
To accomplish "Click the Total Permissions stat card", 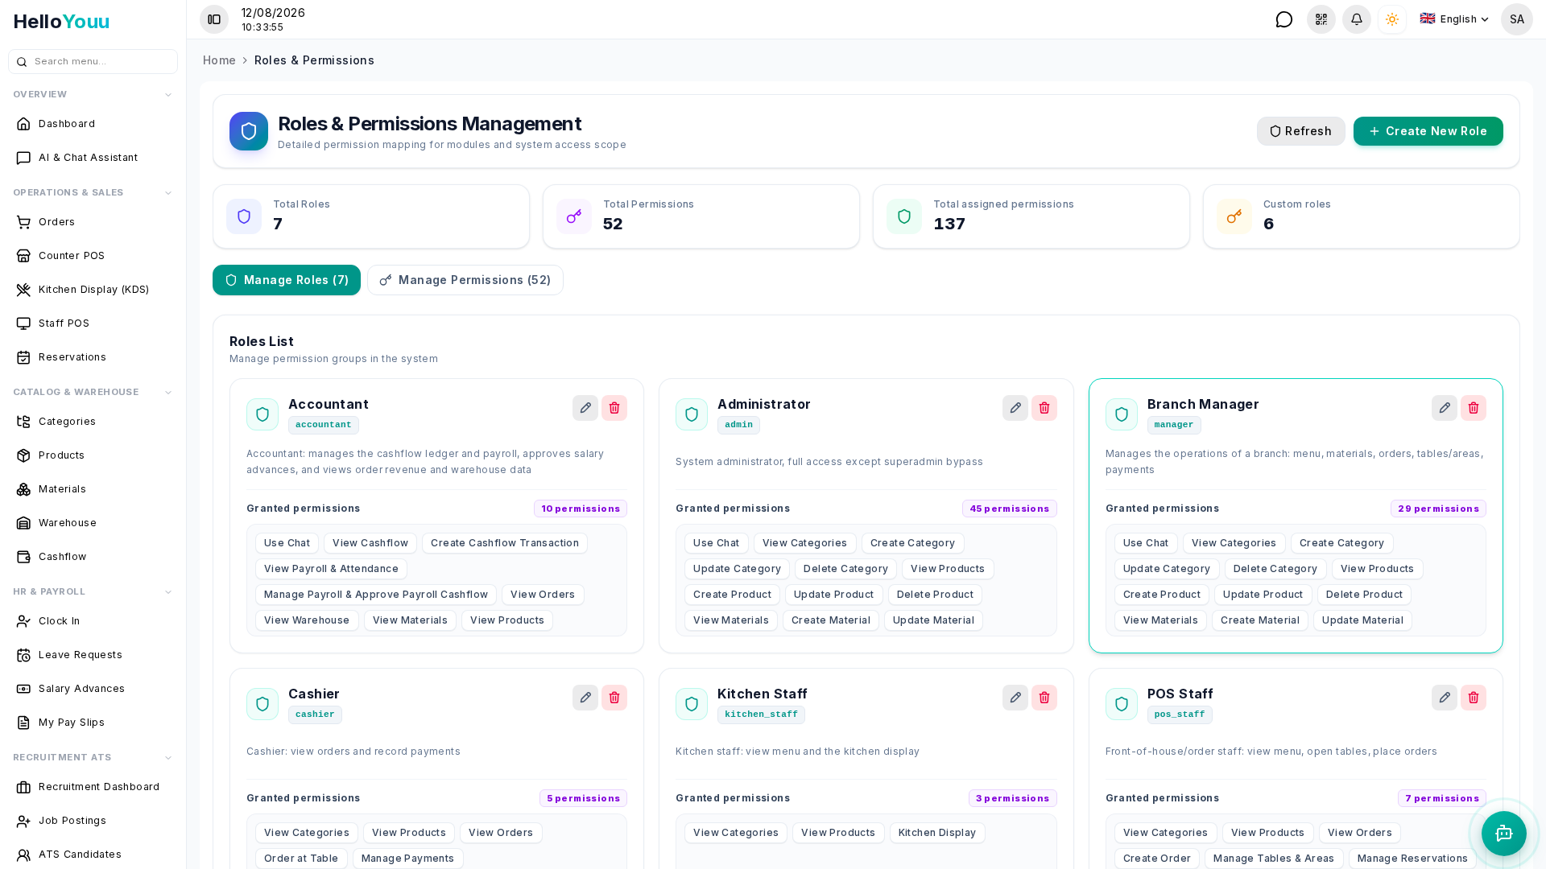I will coord(701,216).
